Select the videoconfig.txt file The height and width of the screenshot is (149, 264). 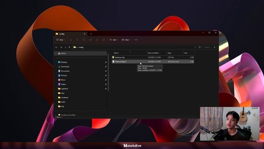pyautogui.click(x=153, y=62)
